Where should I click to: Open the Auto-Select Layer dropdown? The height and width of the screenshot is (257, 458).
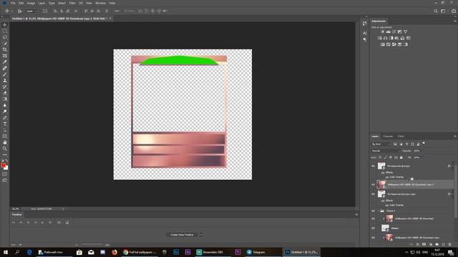[31, 11]
